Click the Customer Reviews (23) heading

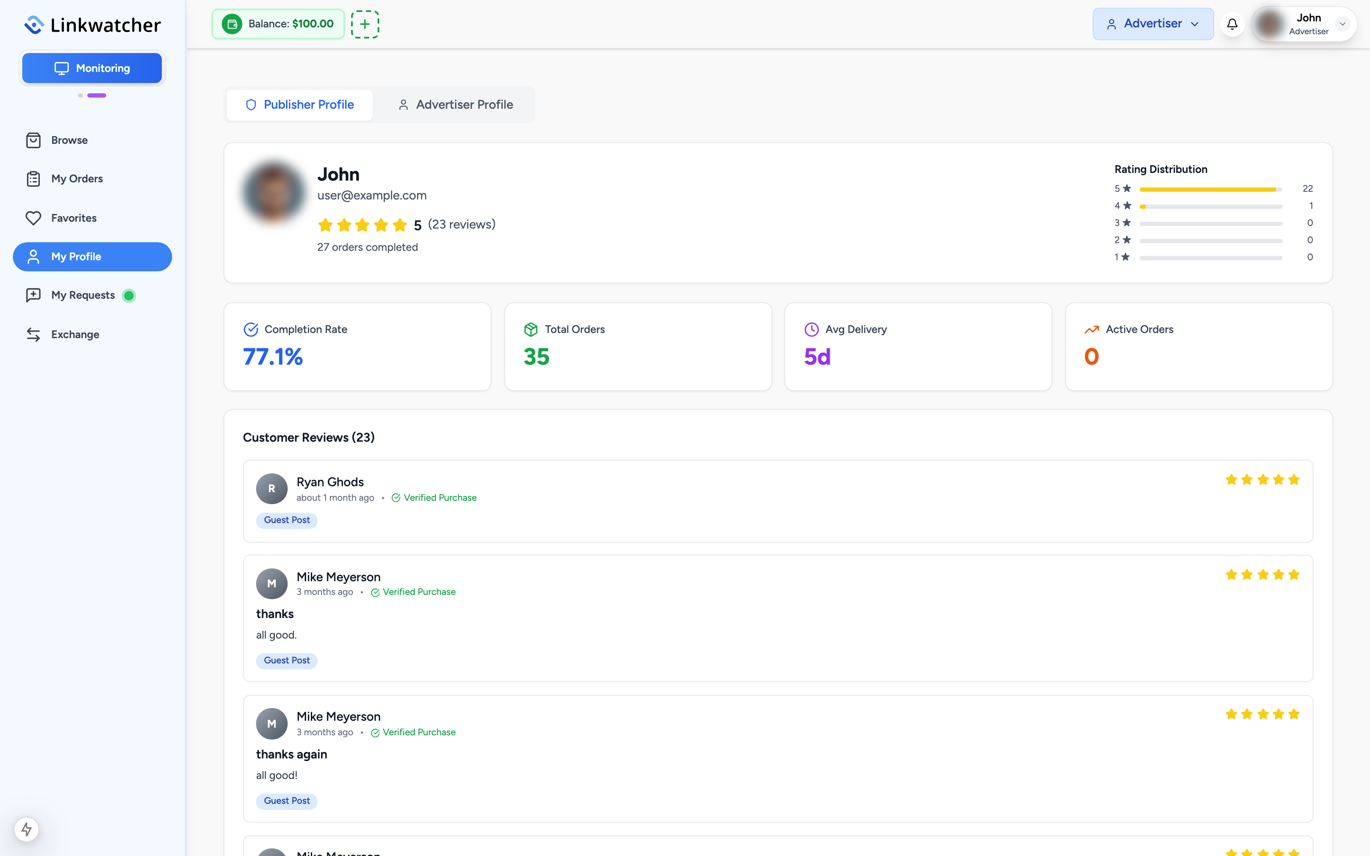click(309, 437)
